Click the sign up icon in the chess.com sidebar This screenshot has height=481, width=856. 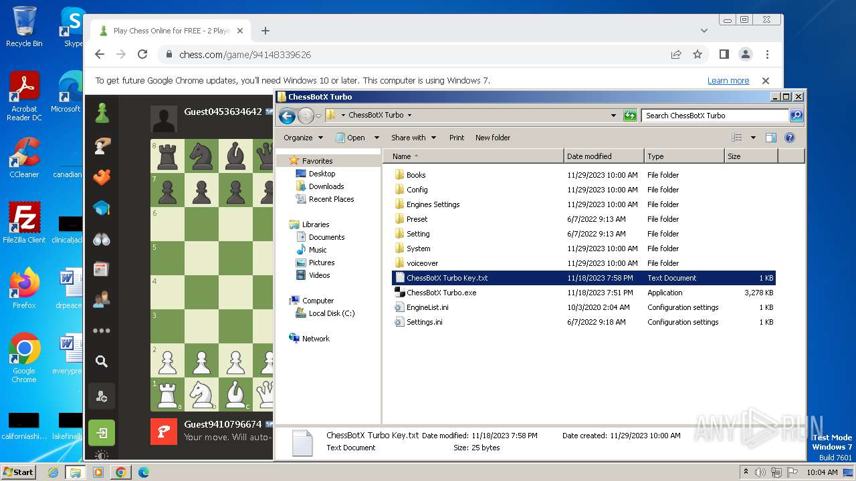[x=102, y=397]
